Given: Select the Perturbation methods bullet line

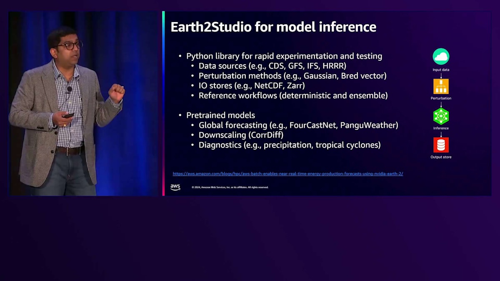Looking at the screenshot, I should pyautogui.click(x=292, y=76).
